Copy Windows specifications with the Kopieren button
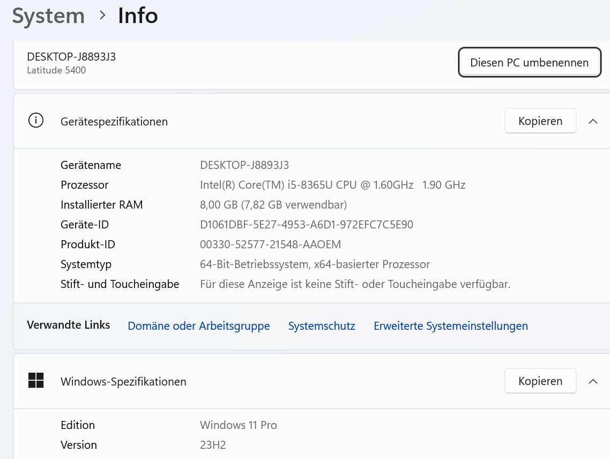Screen dimensions: 610x459 tap(540, 381)
